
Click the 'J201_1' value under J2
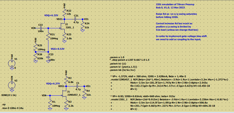pos(70,27)
